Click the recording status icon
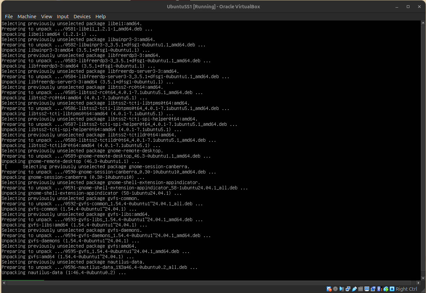The width and height of the screenshot is (426, 293). pyautogui.click(x=373, y=289)
